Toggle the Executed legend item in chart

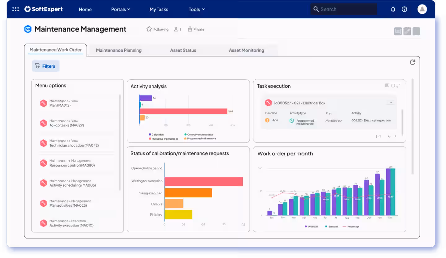pyautogui.click(x=331, y=226)
